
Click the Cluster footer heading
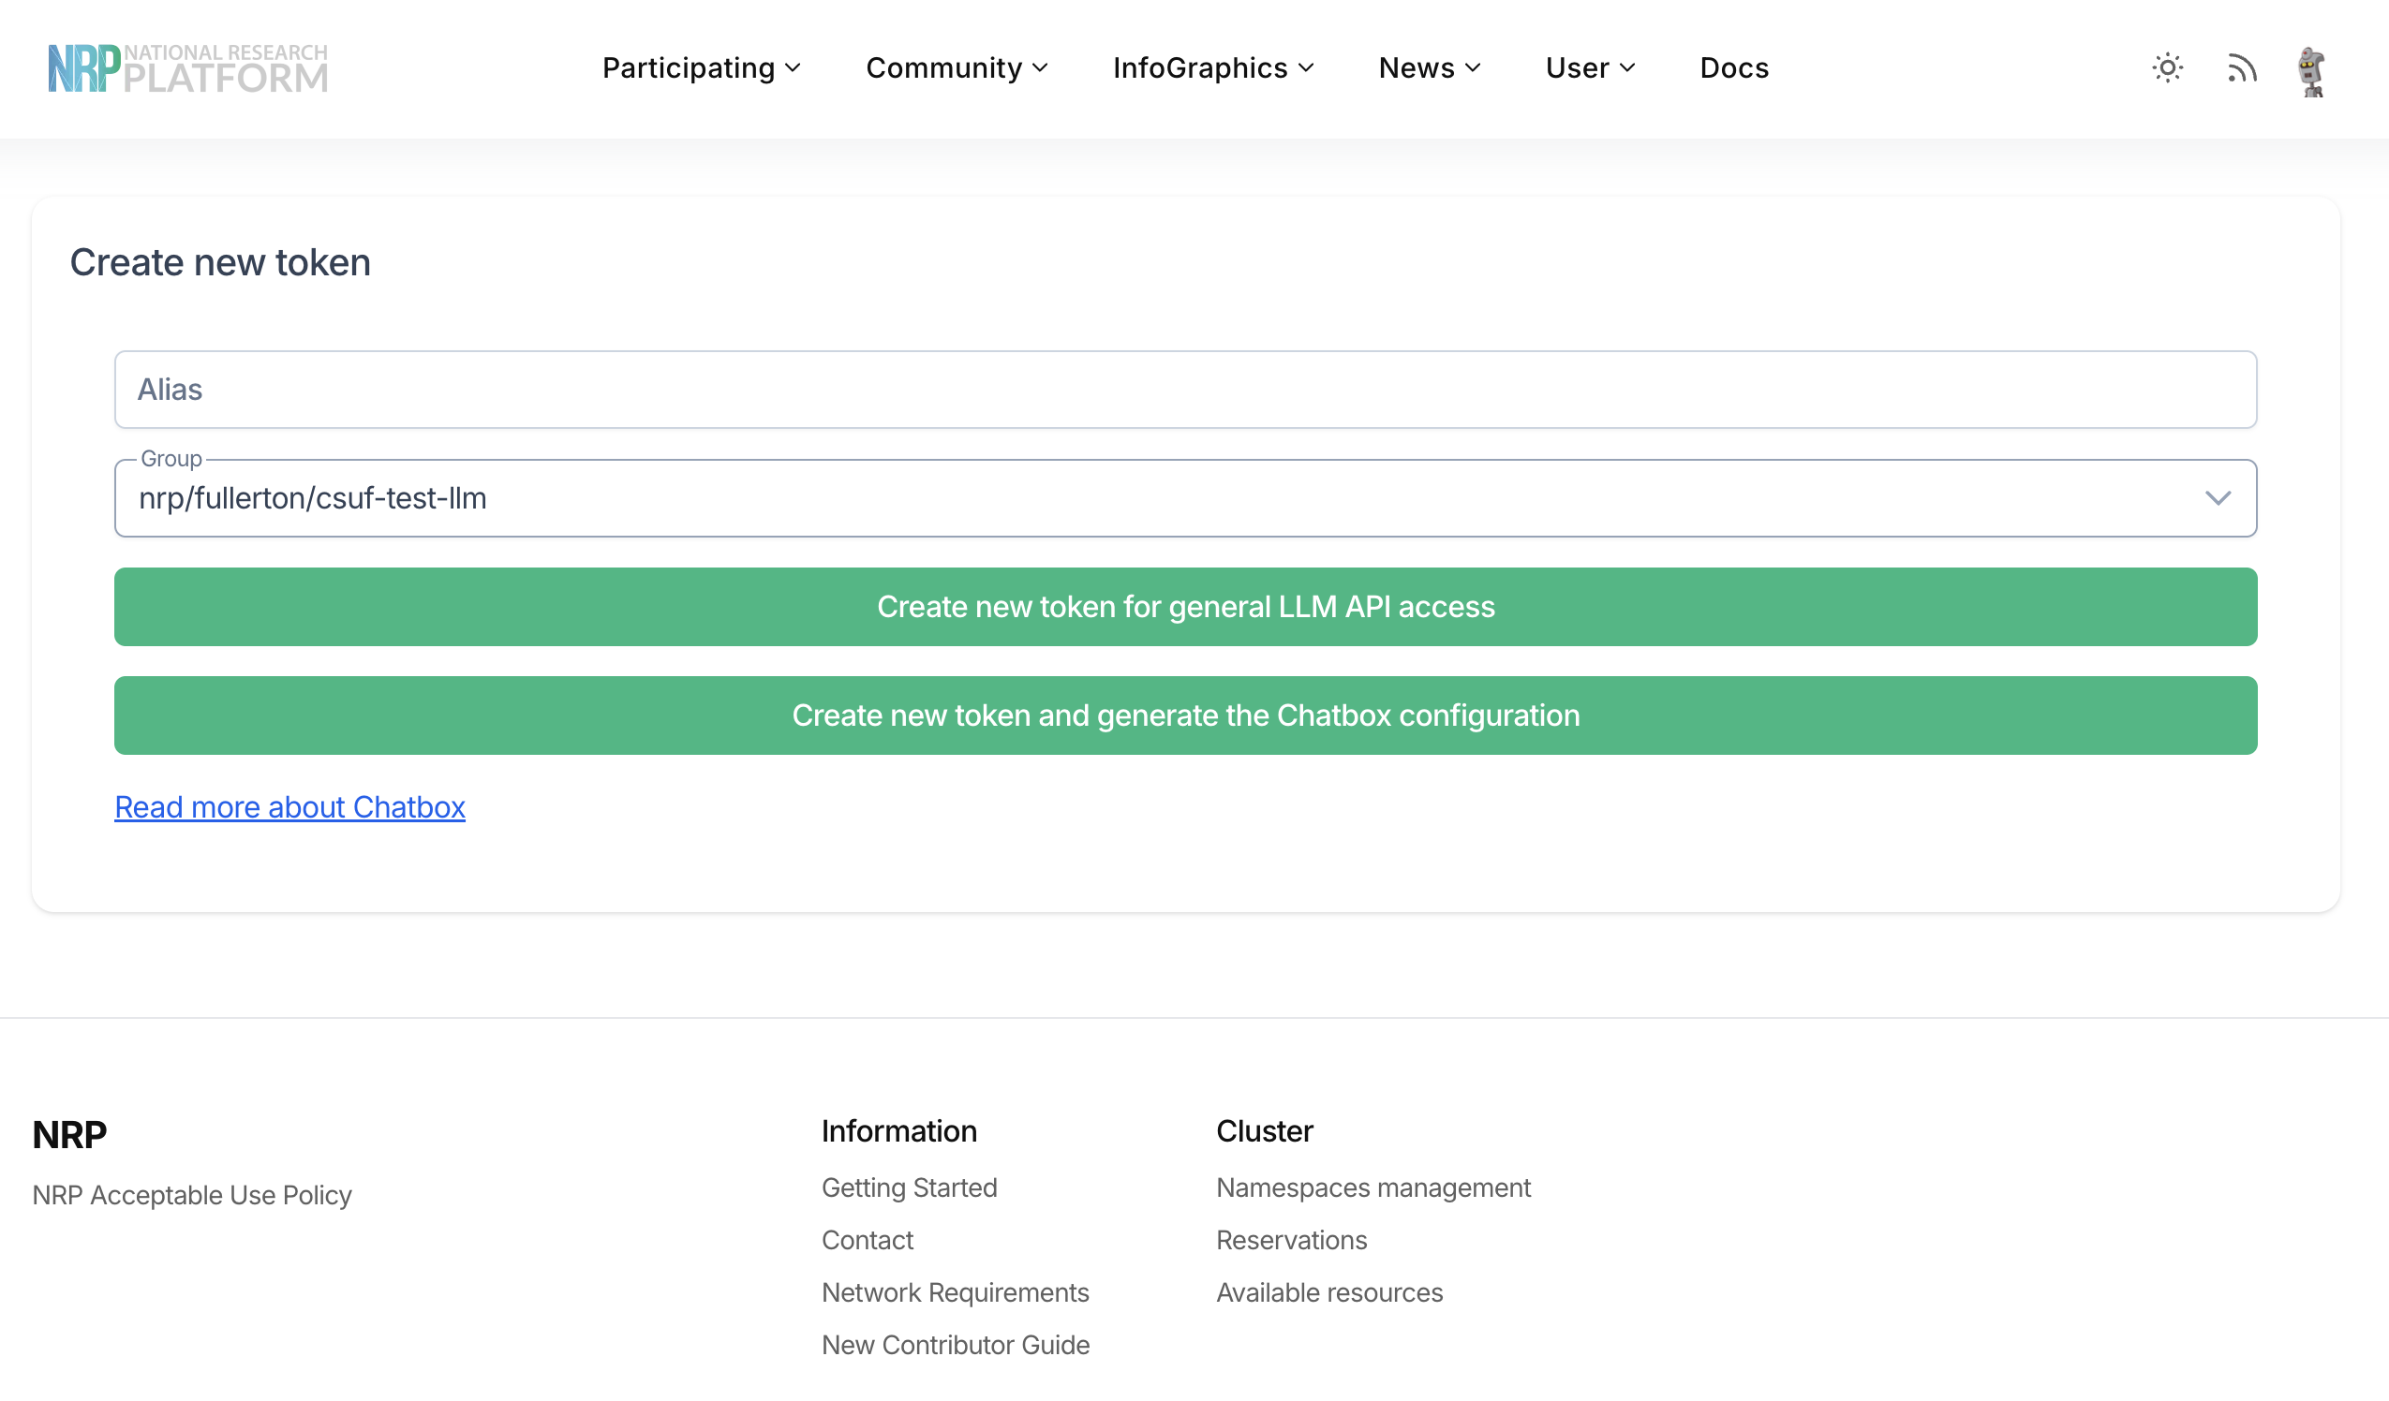click(x=1265, y=1130)
